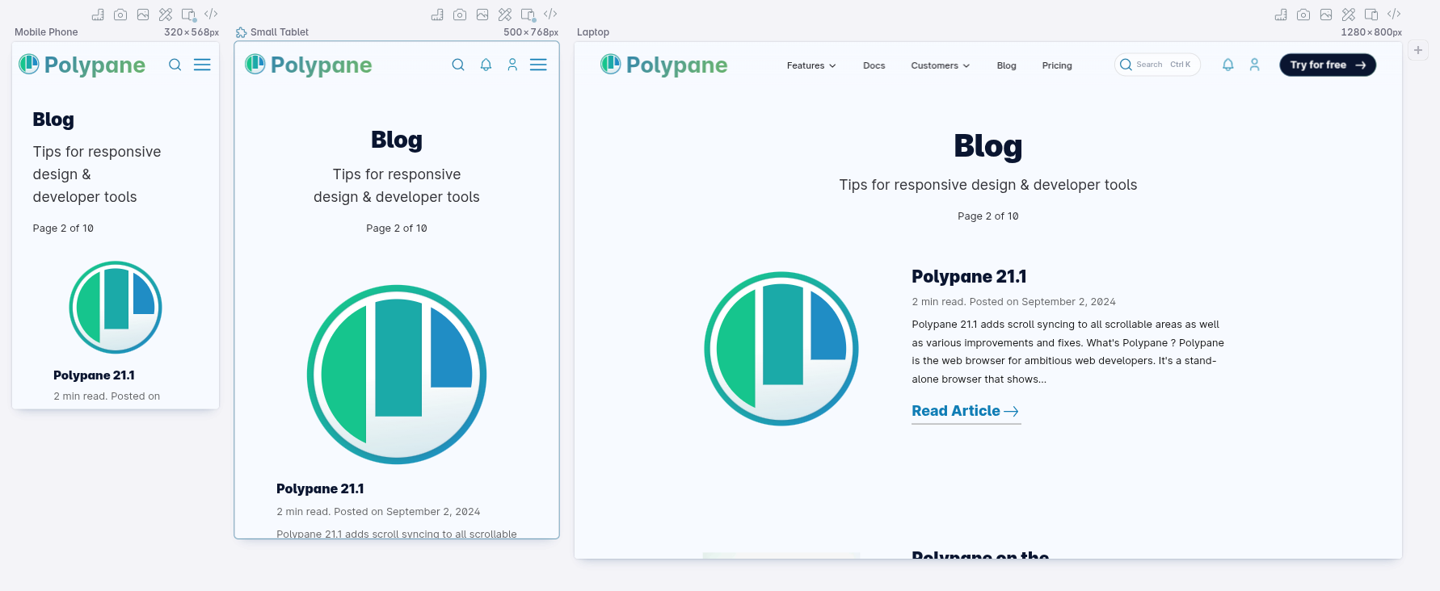1440x591 pixels.
Task: Take a screenshot of the Mobile Phone pane
Action: click(120, 15)
